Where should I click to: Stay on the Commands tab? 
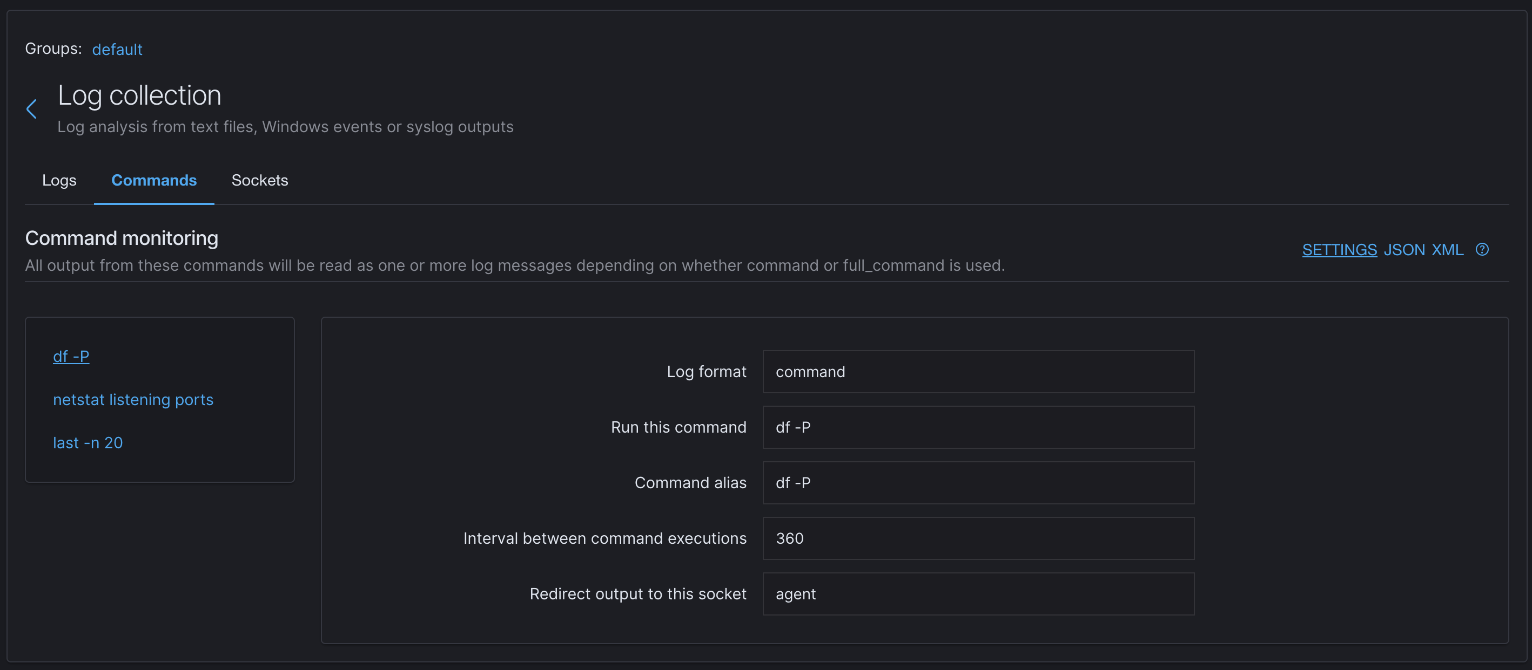[x=153, y=180]
